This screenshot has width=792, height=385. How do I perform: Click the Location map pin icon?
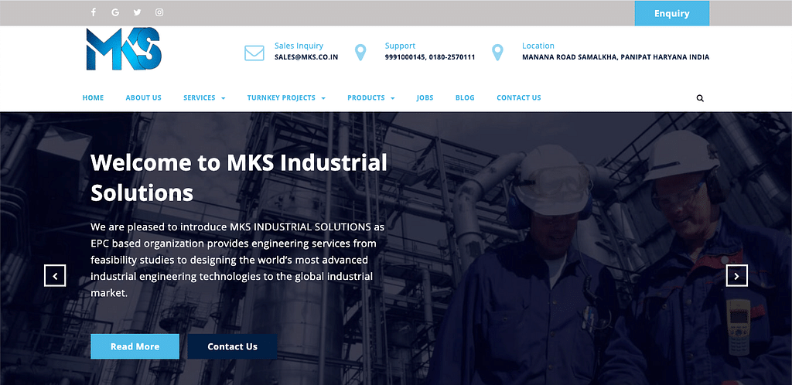pyautogui.click(x=497, y=53)
